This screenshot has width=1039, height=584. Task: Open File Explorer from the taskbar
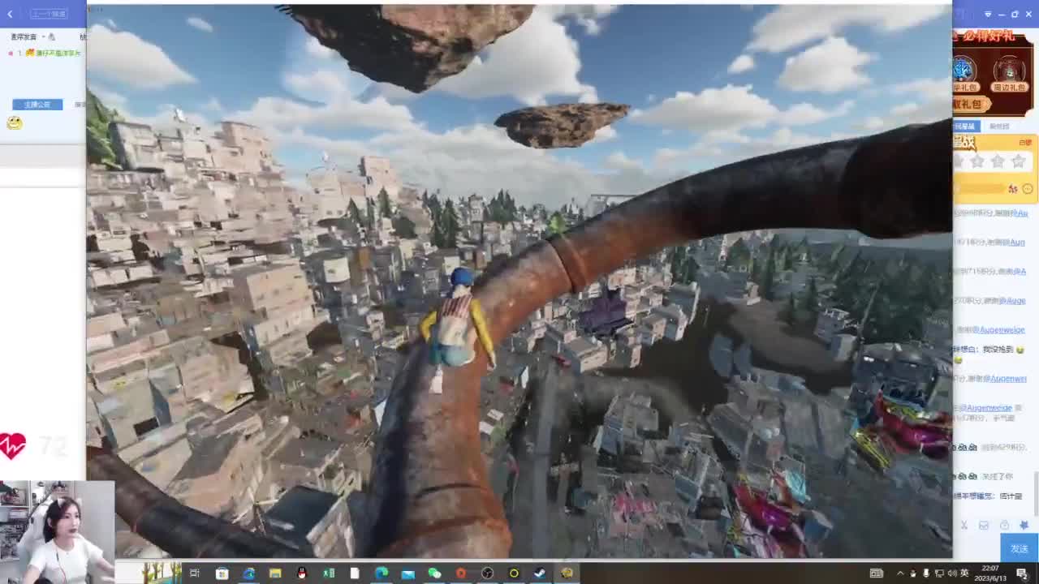tap(275, 573)
